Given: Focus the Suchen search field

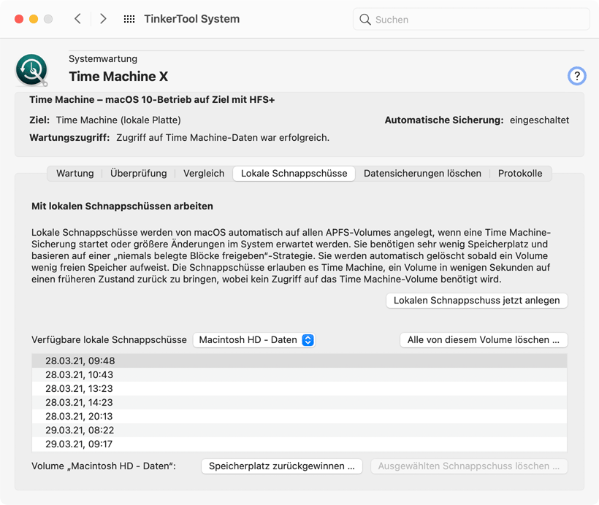Looking at the screenshot, I should click(471, 19).
